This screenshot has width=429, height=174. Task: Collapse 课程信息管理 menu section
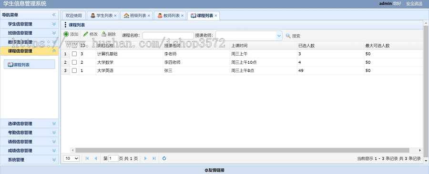pyautogui.click(x=54, y=51)
